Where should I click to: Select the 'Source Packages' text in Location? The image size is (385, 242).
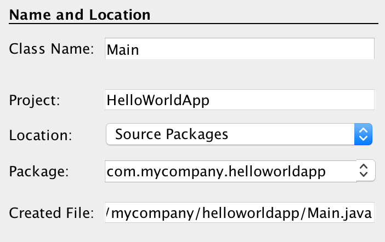172,134
